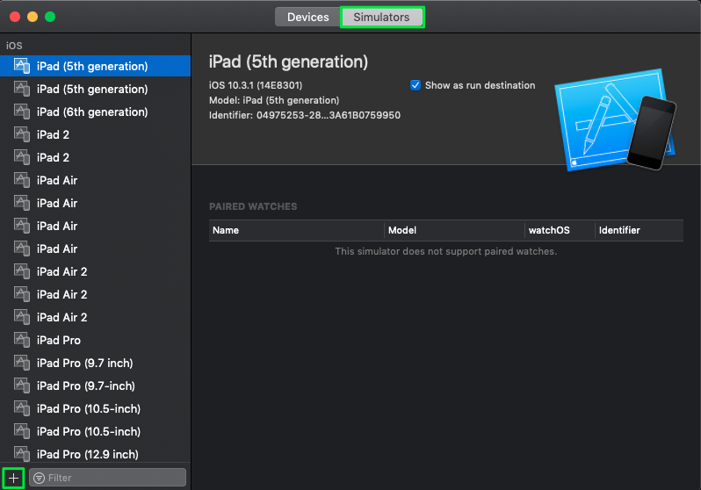Select the iPad Pro simulator icon
701x490 pixels.
(21, 340)
